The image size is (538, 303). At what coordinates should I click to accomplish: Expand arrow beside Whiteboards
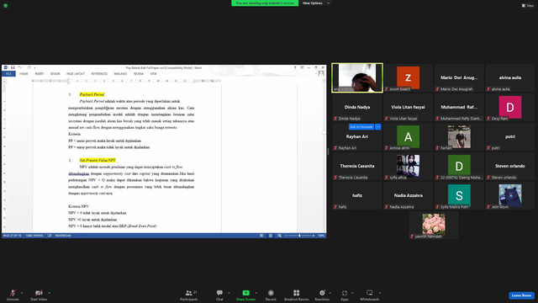tap(380, 293)
